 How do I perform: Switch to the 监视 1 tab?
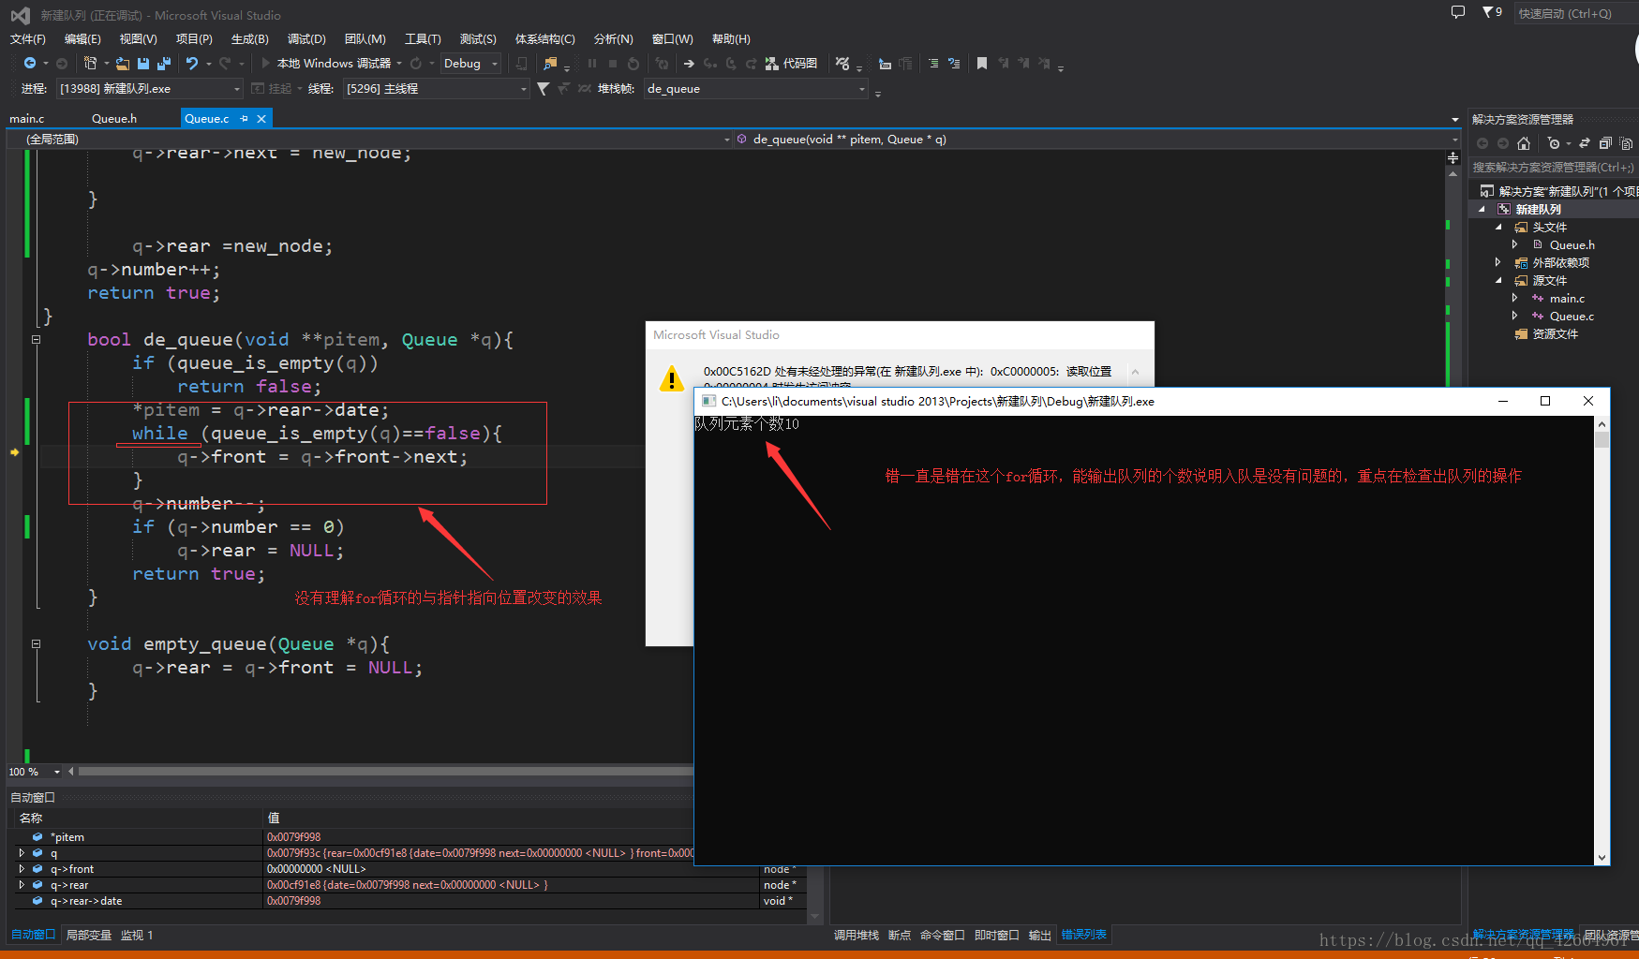137,935
